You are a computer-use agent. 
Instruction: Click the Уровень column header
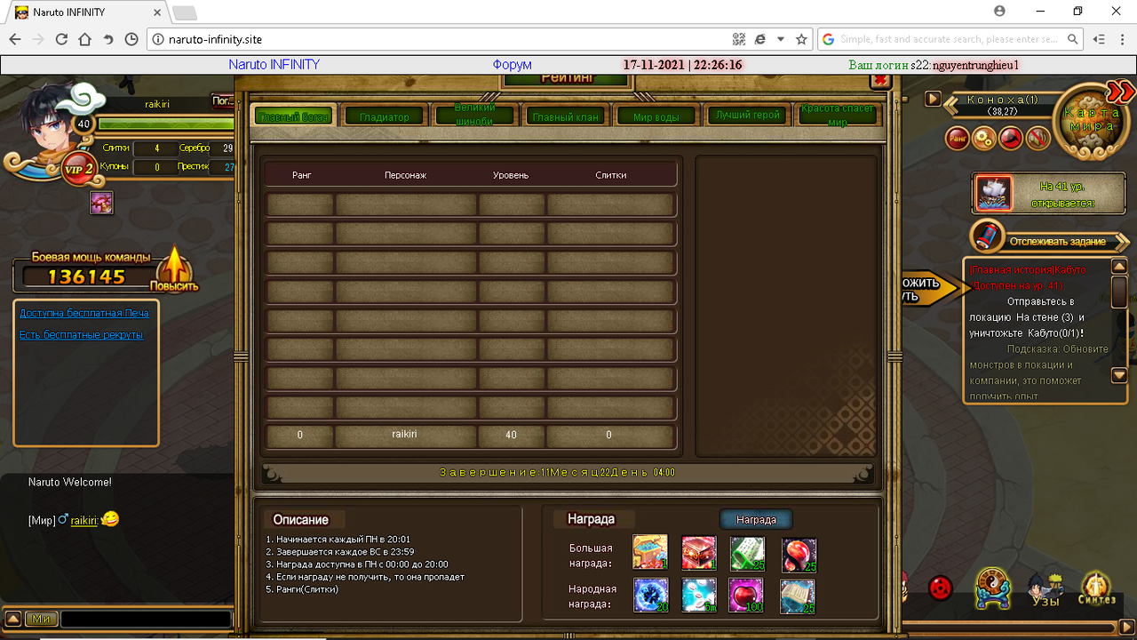511,175
